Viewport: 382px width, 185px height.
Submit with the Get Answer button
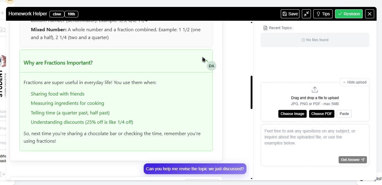pos(352,160)
